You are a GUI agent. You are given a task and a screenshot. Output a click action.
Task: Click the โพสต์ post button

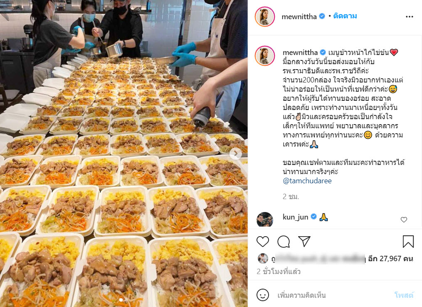(x=404, y=295)
